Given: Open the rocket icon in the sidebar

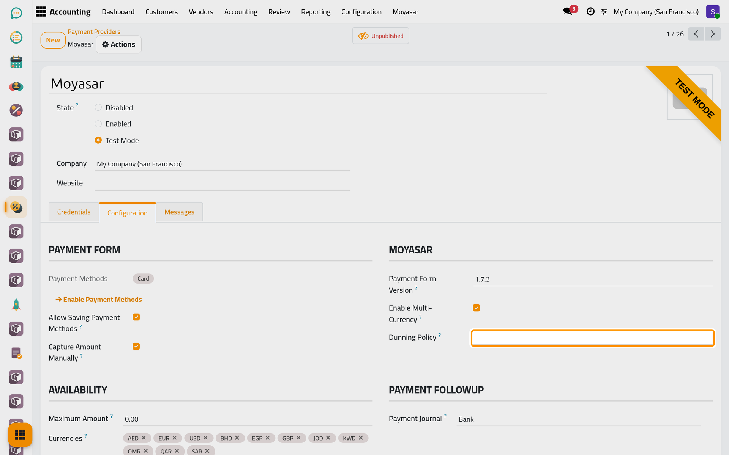Looking at the screenshot, I should tap(16, 304).
